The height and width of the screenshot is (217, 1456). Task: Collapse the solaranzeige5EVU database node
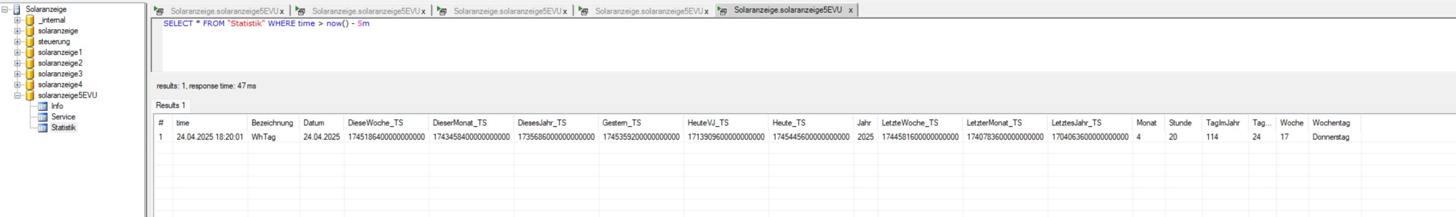coord(17,95)
